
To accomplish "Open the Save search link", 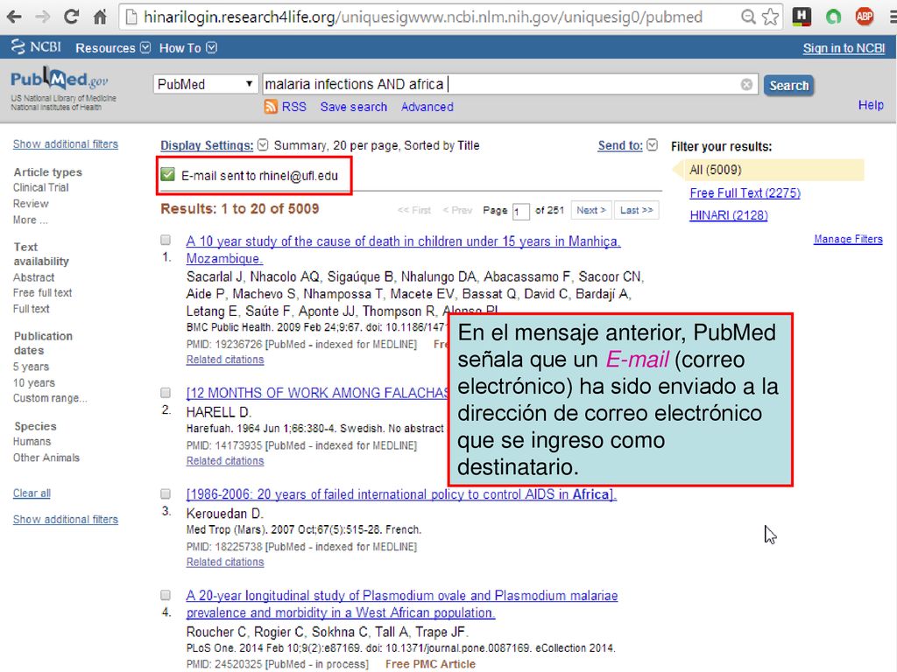I will coord(354,107).
